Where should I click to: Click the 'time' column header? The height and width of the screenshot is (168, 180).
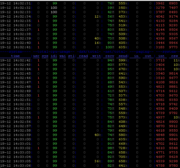(15, 56)
